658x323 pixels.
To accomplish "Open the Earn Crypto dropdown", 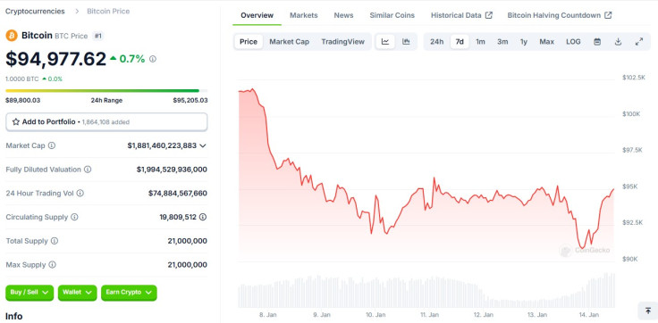I will pos(129,293).
